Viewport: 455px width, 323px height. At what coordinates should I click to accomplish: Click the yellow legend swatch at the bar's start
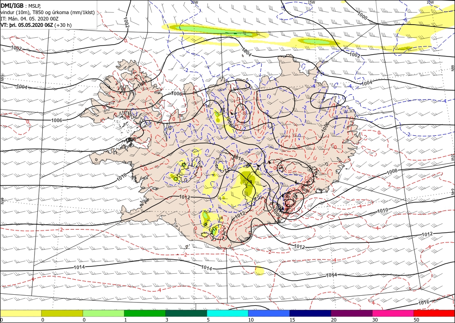pyautogui.click(x=20, y=313)
